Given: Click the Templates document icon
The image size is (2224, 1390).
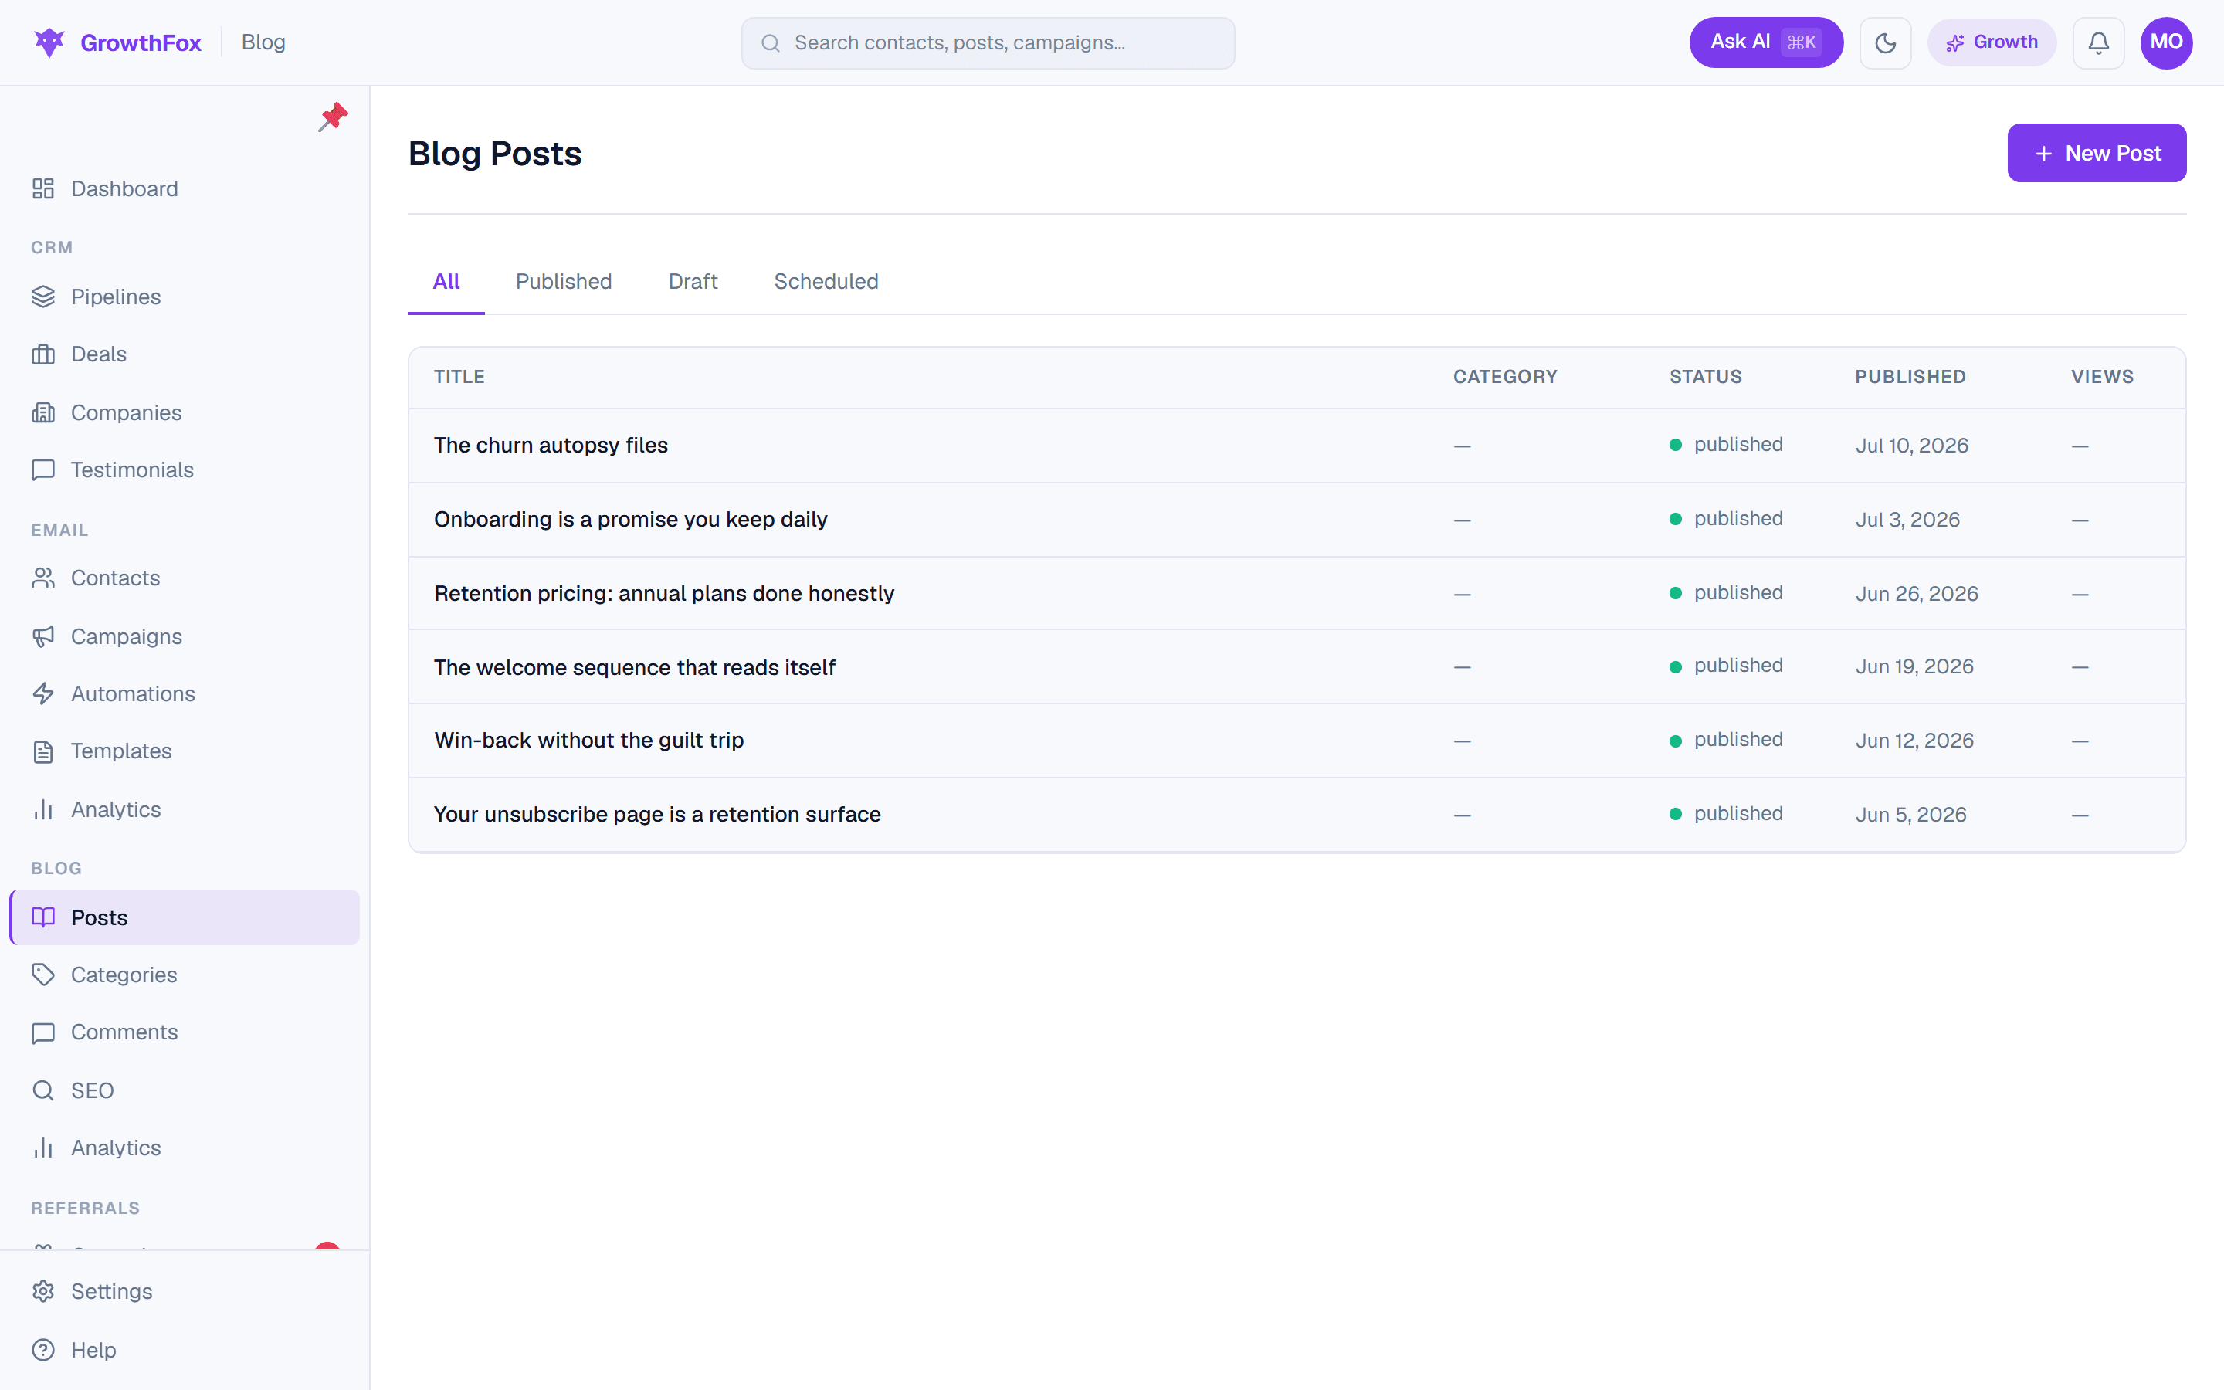Looking at the screenshot, I should tap(43, 751).
